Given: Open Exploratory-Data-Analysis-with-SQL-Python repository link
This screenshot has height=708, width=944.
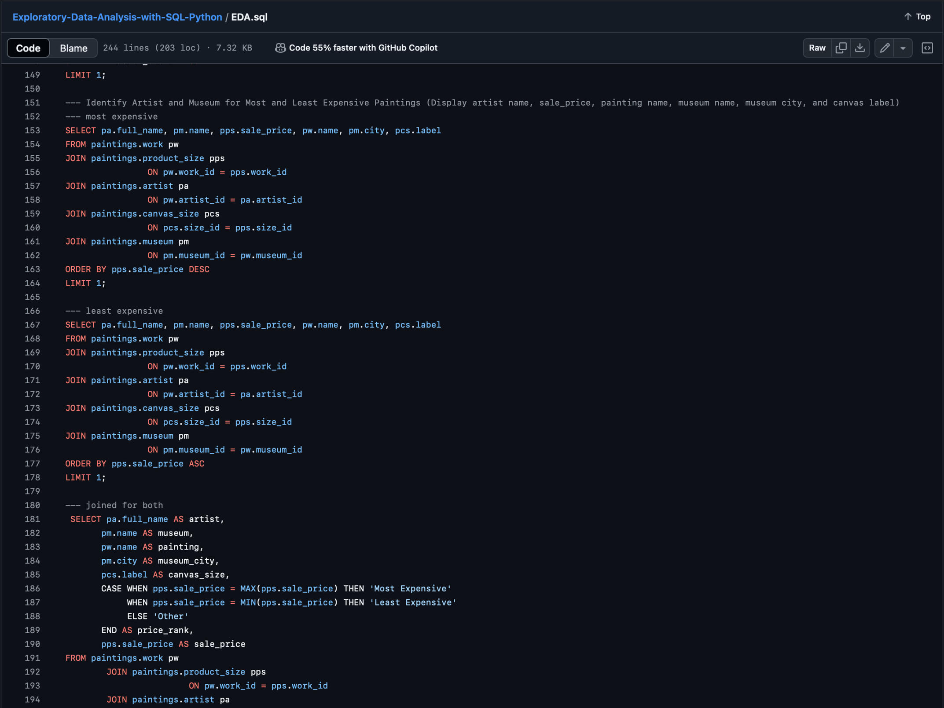Looking at the screenshot, I should [117, 17].
